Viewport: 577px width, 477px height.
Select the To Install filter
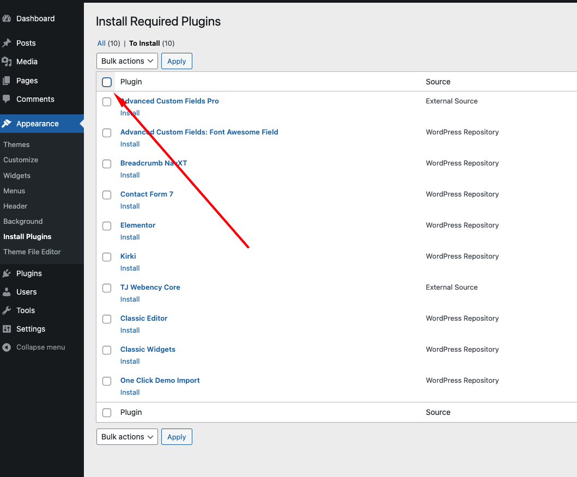(x=144, y=43)
